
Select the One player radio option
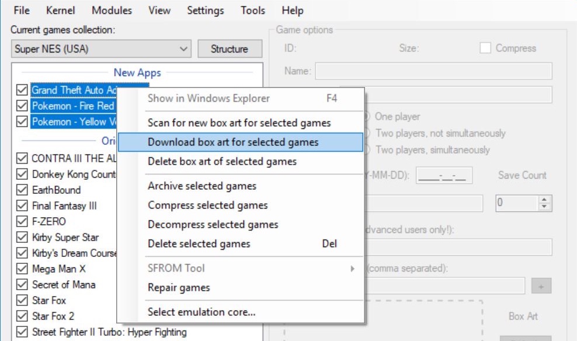tap(398, 117)
